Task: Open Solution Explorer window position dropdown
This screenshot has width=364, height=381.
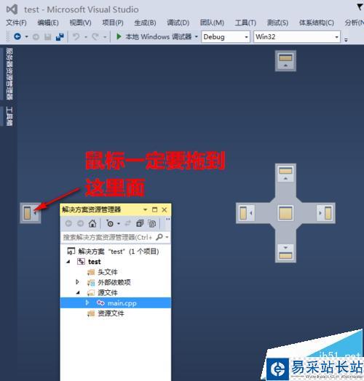Action: pos(145,209)
